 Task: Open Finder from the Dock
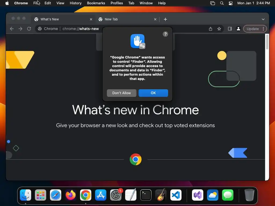click(x=26, y=195)
